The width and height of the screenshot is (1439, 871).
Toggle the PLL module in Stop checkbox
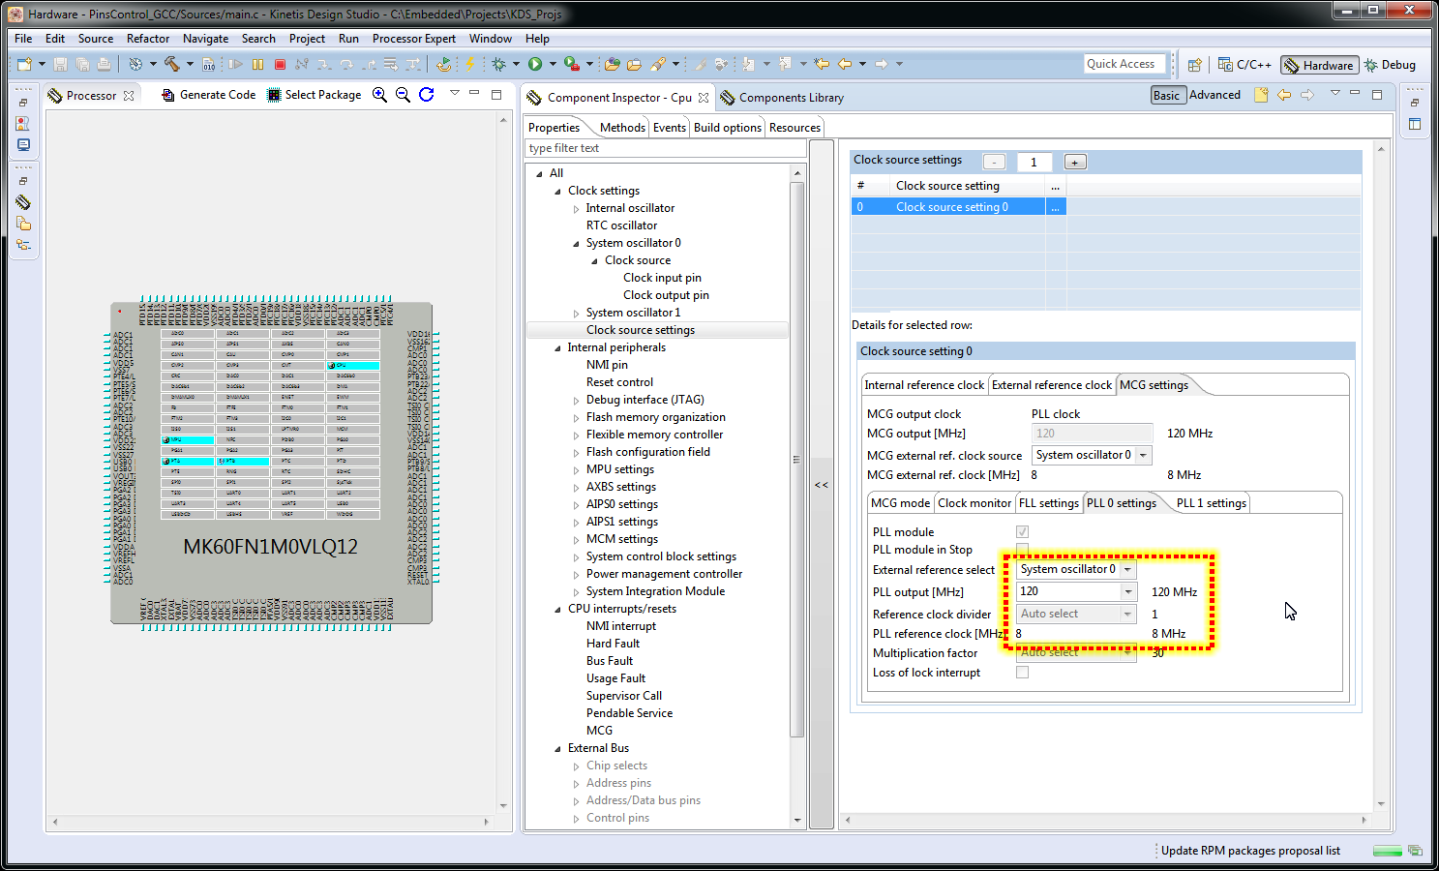[1022, 549]
